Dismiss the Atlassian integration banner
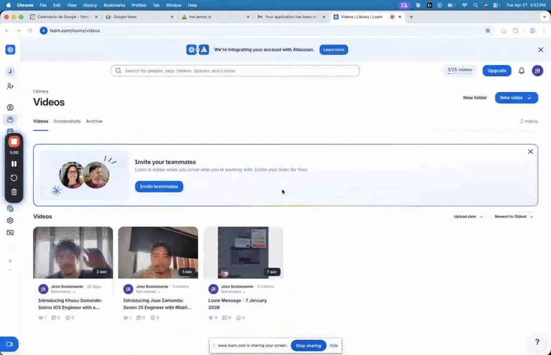The height and width of the screenshot is (355, 551). pyautogui.click(x=540, y=49)
